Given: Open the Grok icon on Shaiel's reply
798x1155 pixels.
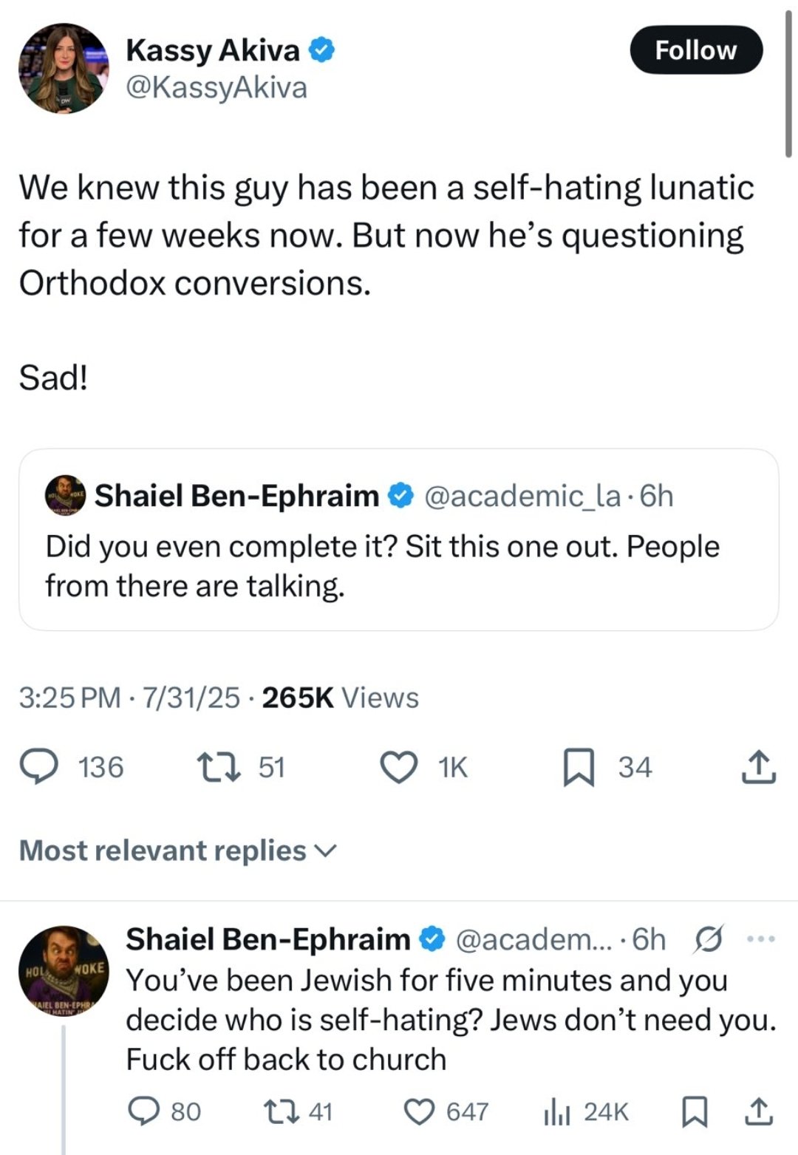Looking at the screenshot, I should point(709,939).
